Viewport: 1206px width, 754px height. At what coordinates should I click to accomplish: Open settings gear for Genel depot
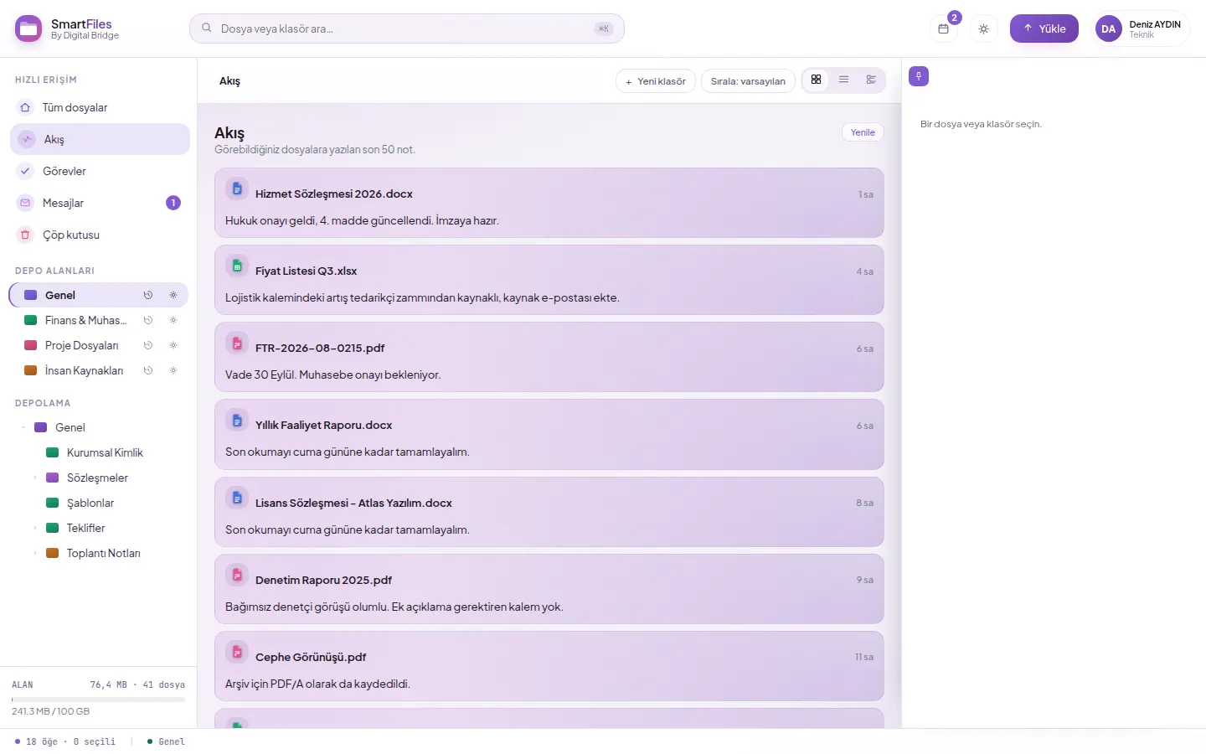pyautogui.click(x=173, y=295)
